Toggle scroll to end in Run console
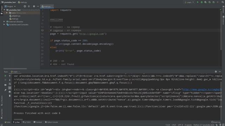The width and height of the screenshot is (225, 126). coord(10,88)
